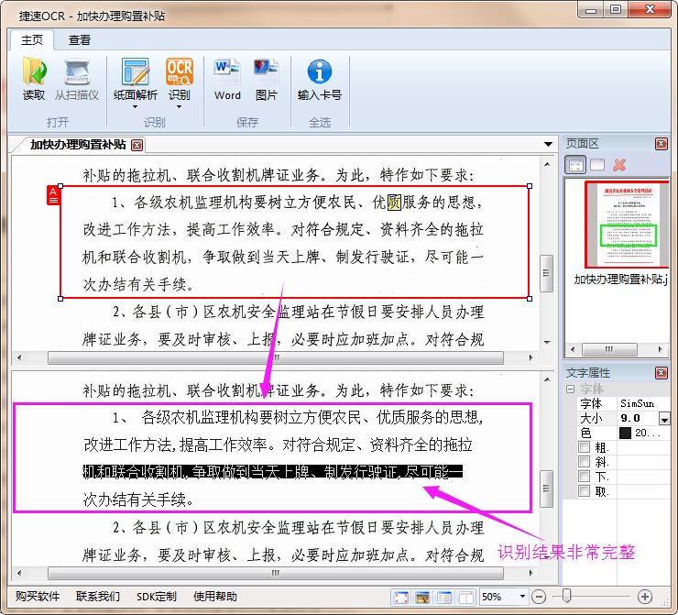Click the zoom slider handle
Image resolution: width=678 pixels, height=615 pixels.
(566, 596)
